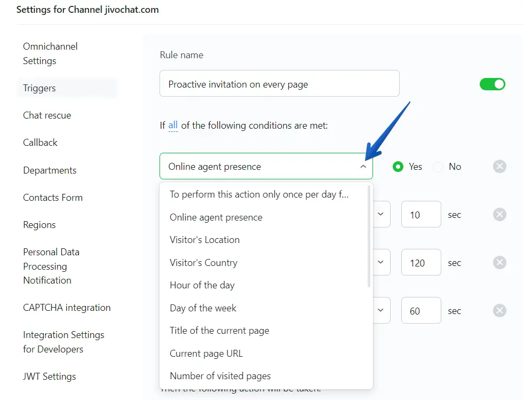
Task: Open Chat rescue settings in sidebar
Action: click(47, 115)
